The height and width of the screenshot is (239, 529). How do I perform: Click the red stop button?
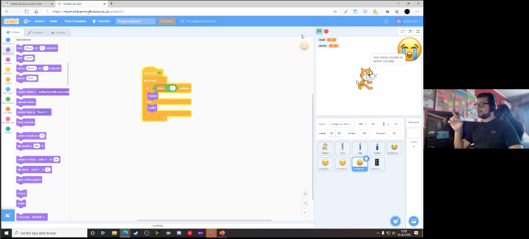pyautogui.click(x=326, y=31)
